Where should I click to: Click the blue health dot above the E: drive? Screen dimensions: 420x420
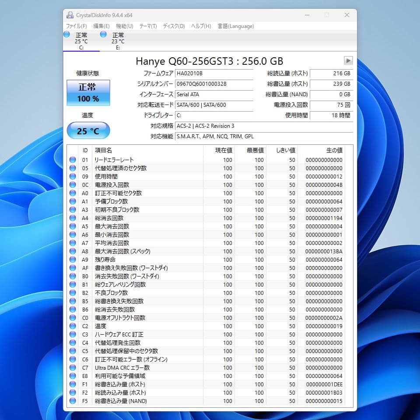pyautogui.click(x=104, y=34)
